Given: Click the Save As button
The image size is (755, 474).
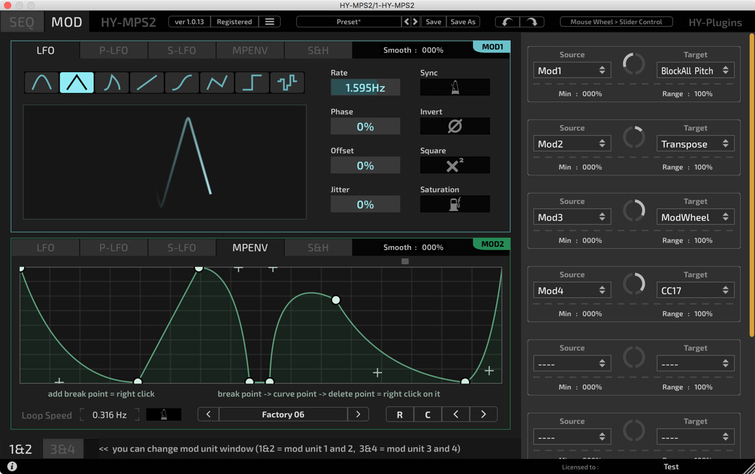Looking at the screenshot, I should click(463, 21).
